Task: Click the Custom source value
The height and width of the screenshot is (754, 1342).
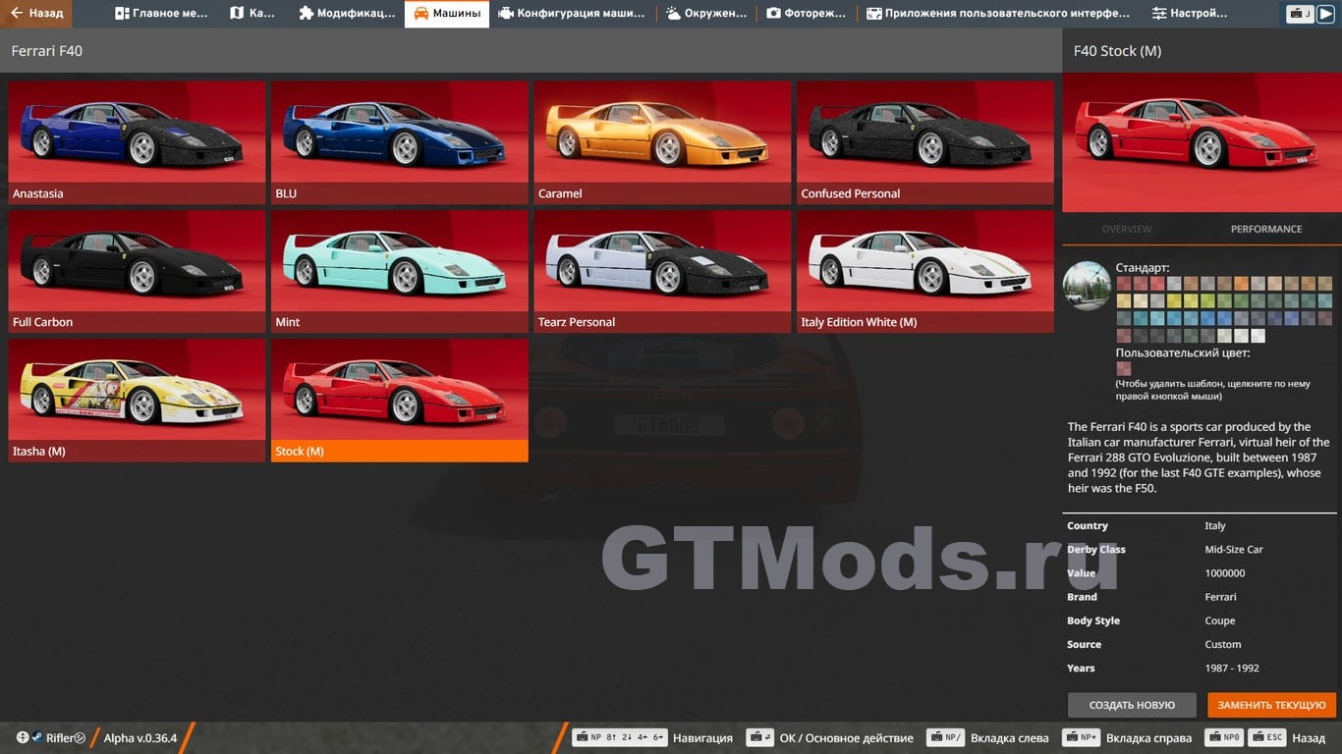Action: click(x=1223, y=644)
